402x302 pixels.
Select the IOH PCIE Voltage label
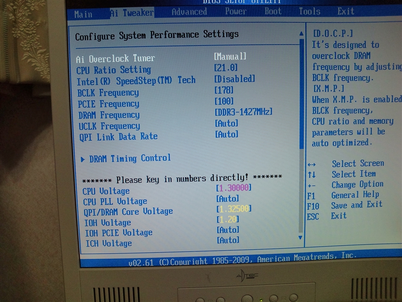119,233
